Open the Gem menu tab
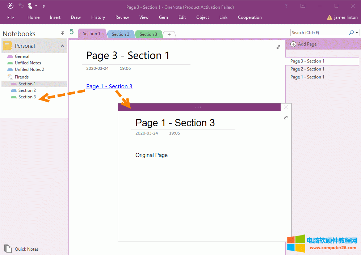 (163, 17)
